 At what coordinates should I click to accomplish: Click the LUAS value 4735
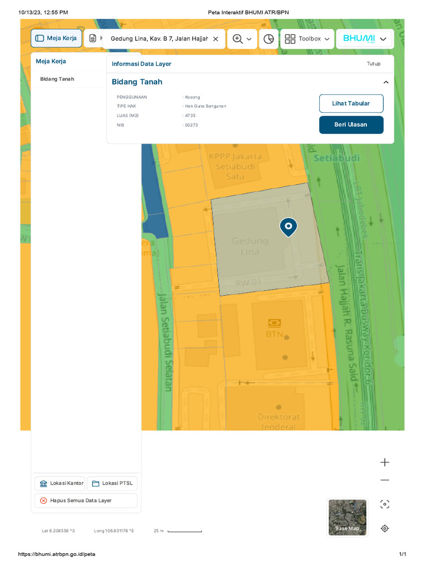click(190, 116)
